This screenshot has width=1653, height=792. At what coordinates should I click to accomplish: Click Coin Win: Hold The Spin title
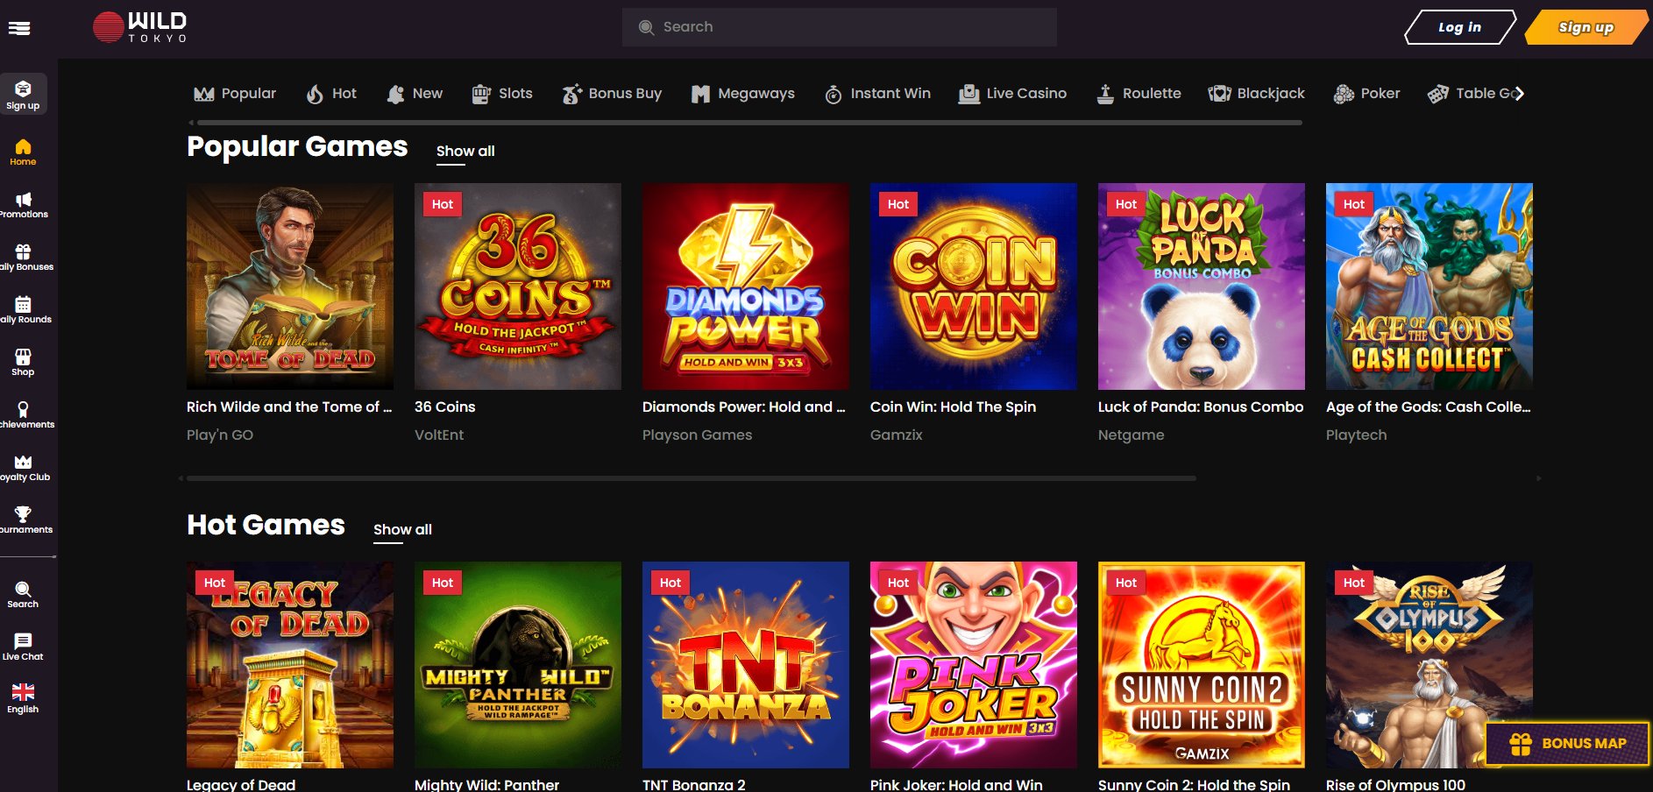(953, 407)
